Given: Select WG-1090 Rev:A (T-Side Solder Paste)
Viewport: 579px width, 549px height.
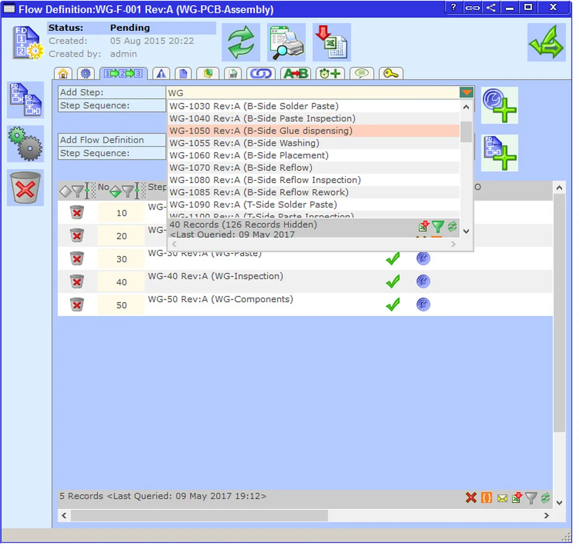Looking at the screenshot, I should [x=314, y=205].
